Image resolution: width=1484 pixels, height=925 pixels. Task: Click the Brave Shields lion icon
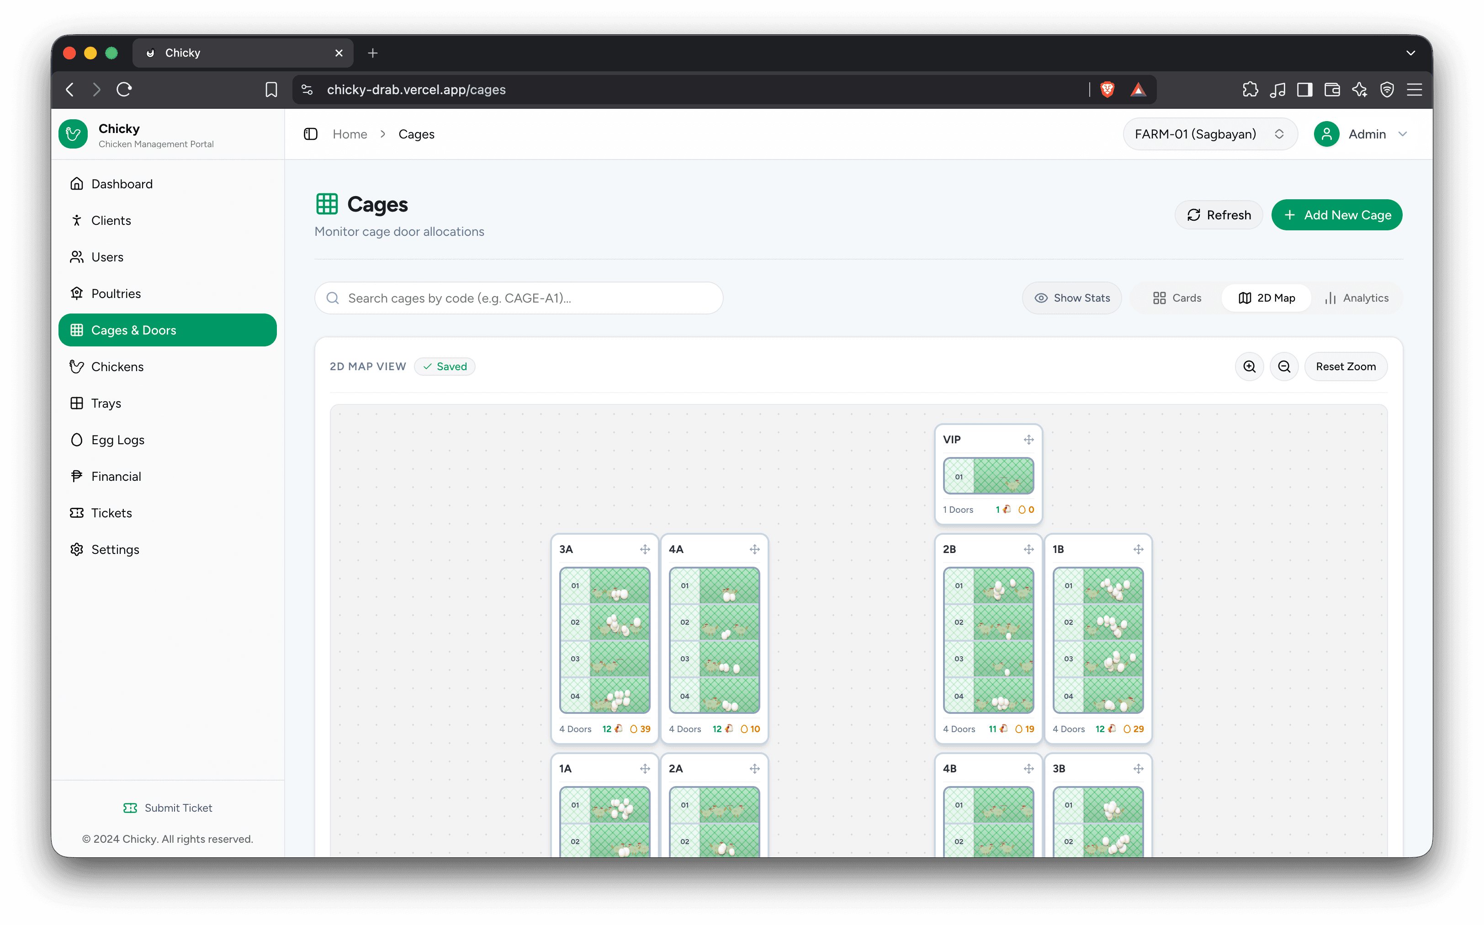1107,89
